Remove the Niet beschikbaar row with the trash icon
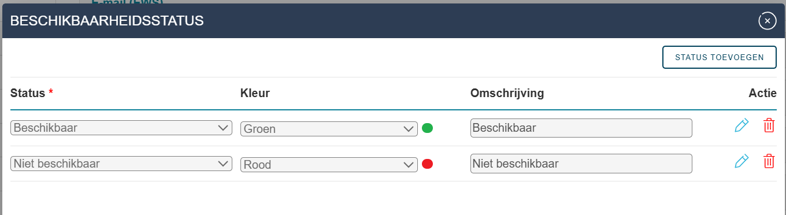Viewport: 786px width, 215px height. tap(769, 161)
